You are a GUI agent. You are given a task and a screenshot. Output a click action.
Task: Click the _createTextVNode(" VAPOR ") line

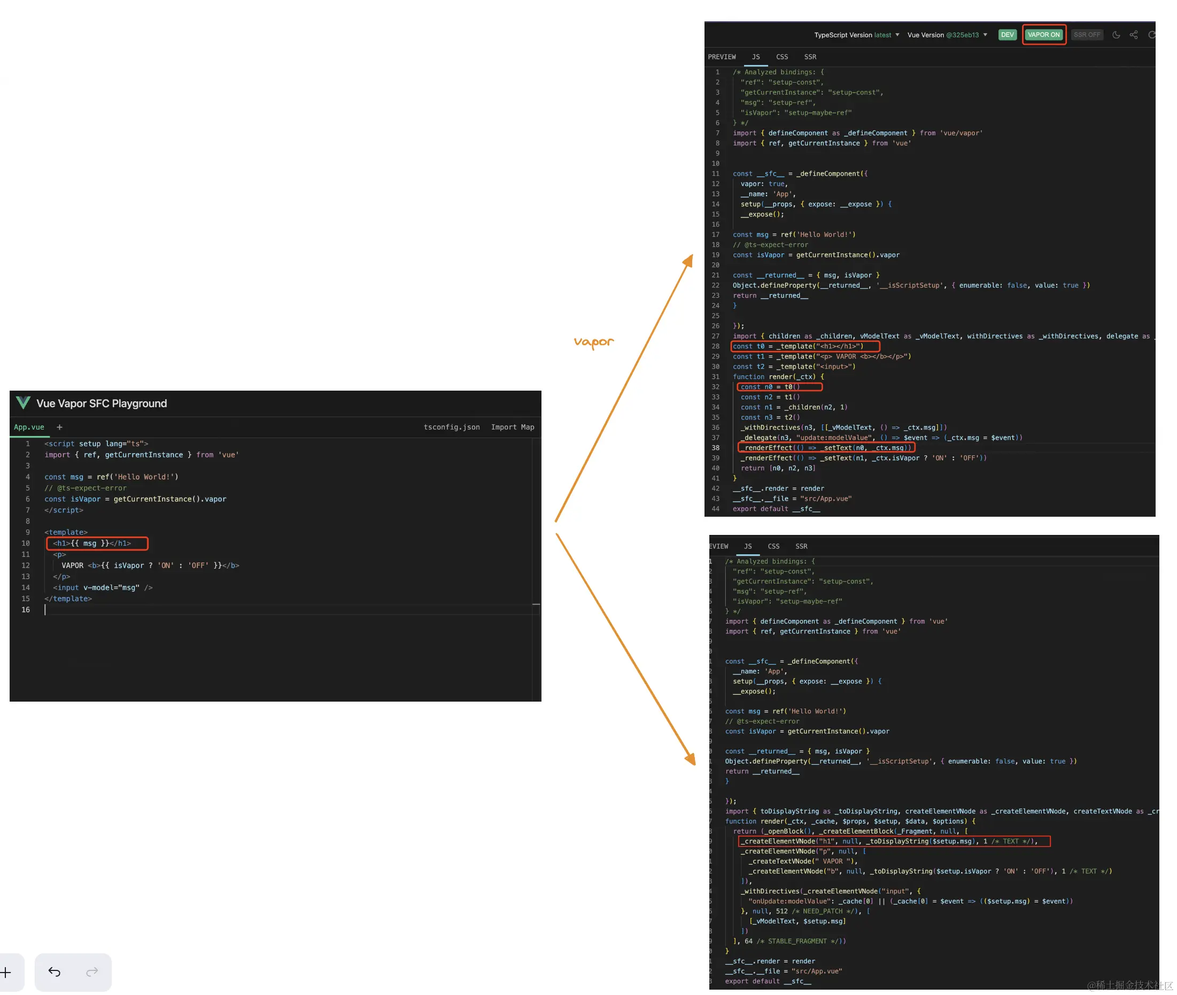[x=803, y=861]
